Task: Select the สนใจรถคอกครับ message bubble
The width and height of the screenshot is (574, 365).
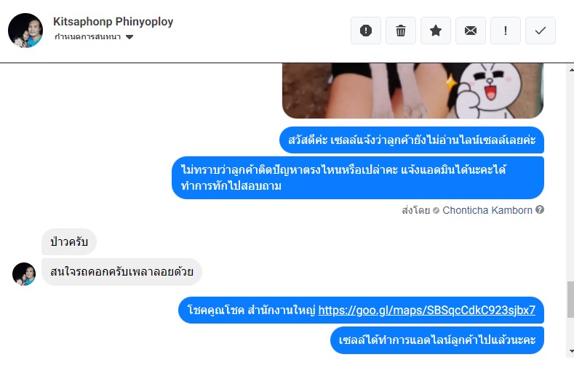Action: 121,272
